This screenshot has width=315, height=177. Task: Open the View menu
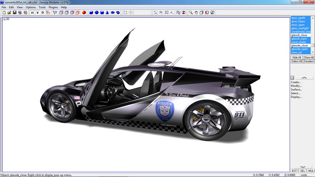tap(20, 7)
